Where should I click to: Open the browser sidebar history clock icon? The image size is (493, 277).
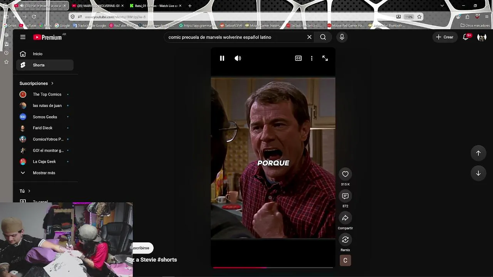pos(6,53)
